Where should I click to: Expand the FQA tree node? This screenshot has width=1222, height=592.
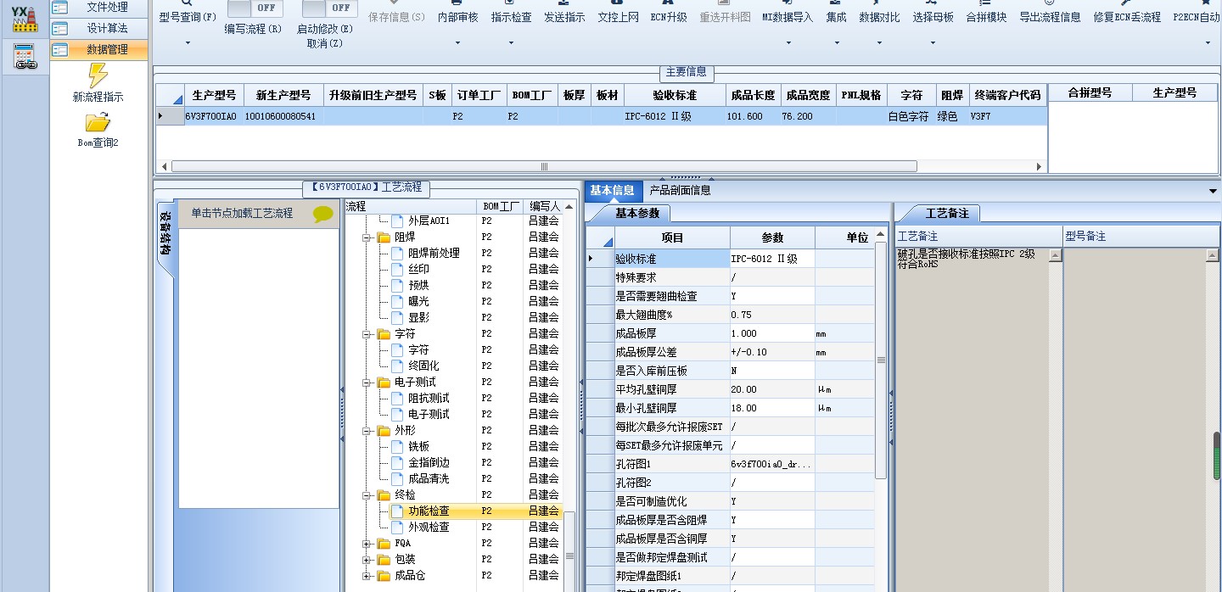coord(367,544)
